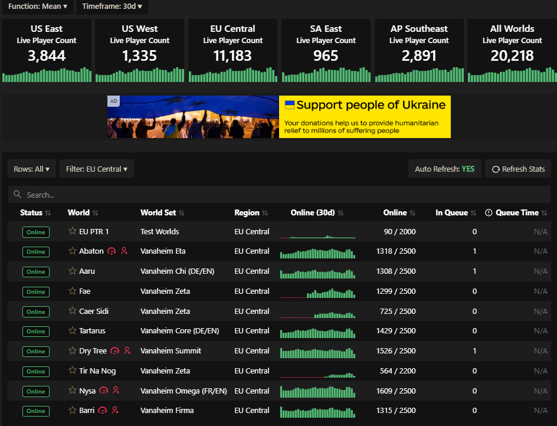The width and height of the screenshot is (557, 426).
Task: Sort table by World column
Action: click(x=83, y=212)
